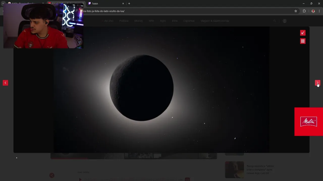
Task: Click the eclipse photo in the gallery
Action: [161, 89]
